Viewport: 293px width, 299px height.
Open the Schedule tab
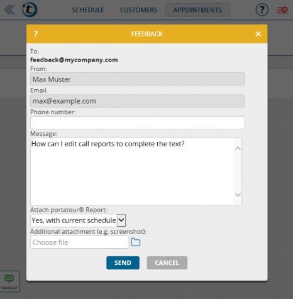[x=88, y=10]
